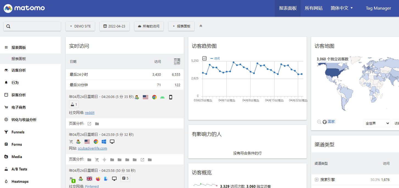Expand the 搜索引擎 row plus icon
The image size is (399, 188).
[x=317, y=180]
